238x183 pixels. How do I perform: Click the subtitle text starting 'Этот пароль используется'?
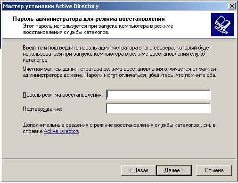(x=98, y=29)
